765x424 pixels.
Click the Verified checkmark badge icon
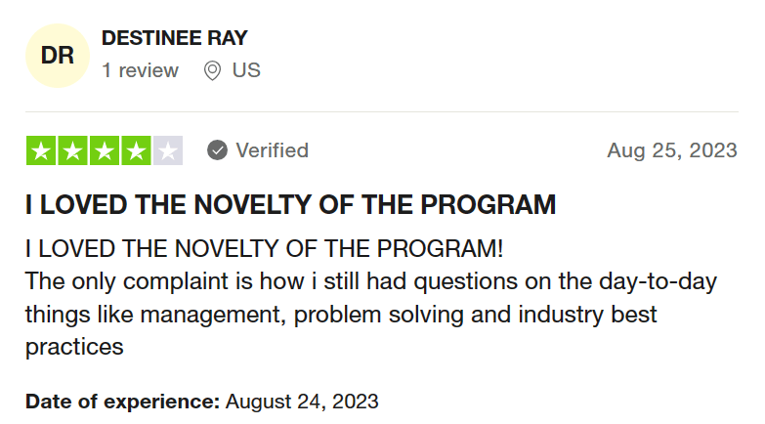point(218,150)
